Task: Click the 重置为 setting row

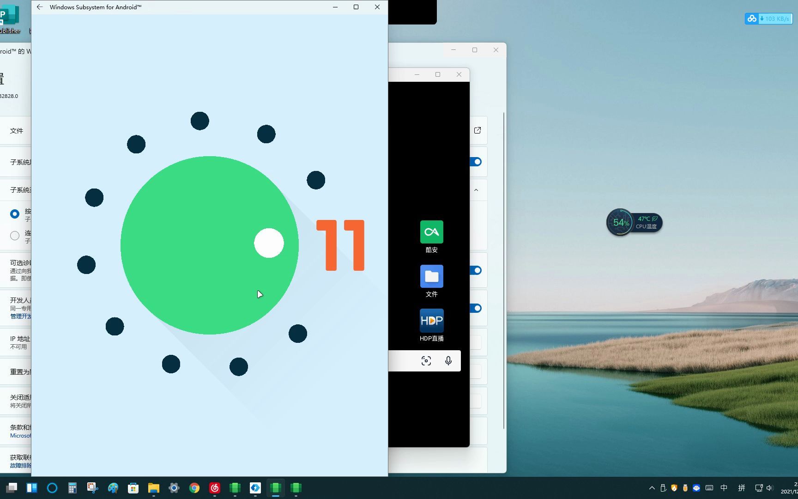Action: point(16,372)
